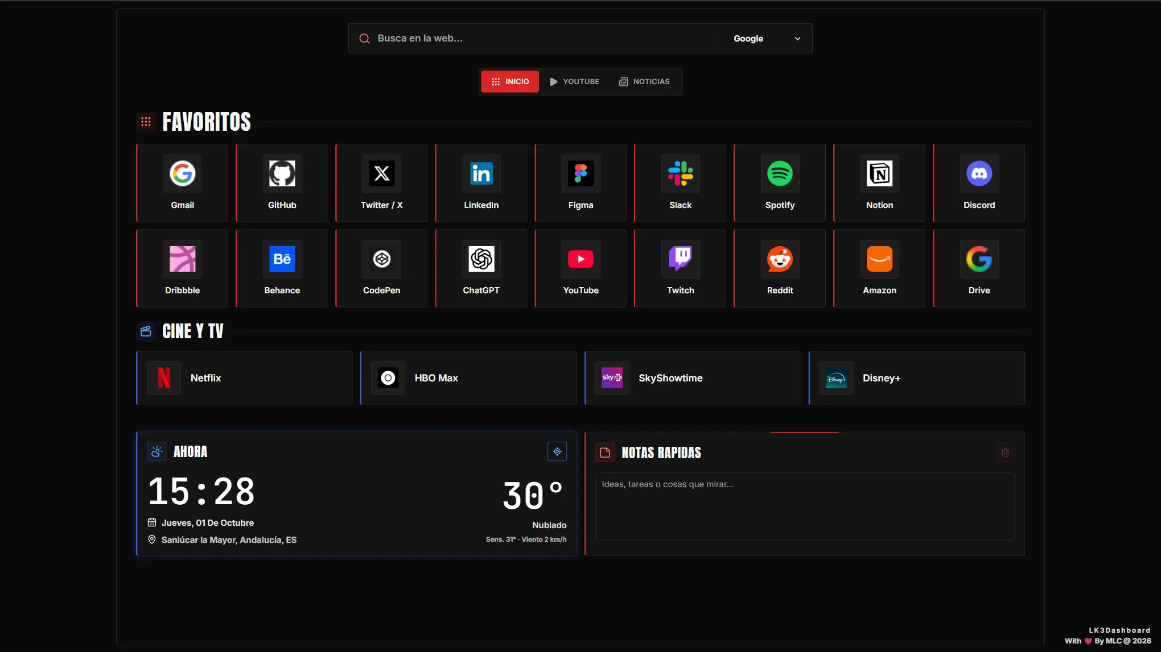The width and height of the screenshot is (1161, 652).
Task: Switch to the YouTube tab
Action: (x=575, y=82)
